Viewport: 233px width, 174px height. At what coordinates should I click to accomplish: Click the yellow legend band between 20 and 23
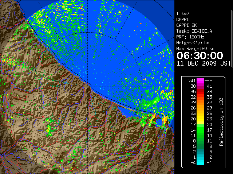(200, 119)
